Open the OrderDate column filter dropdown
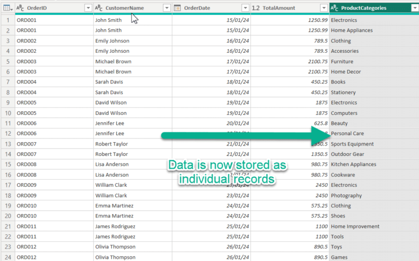 245,8
